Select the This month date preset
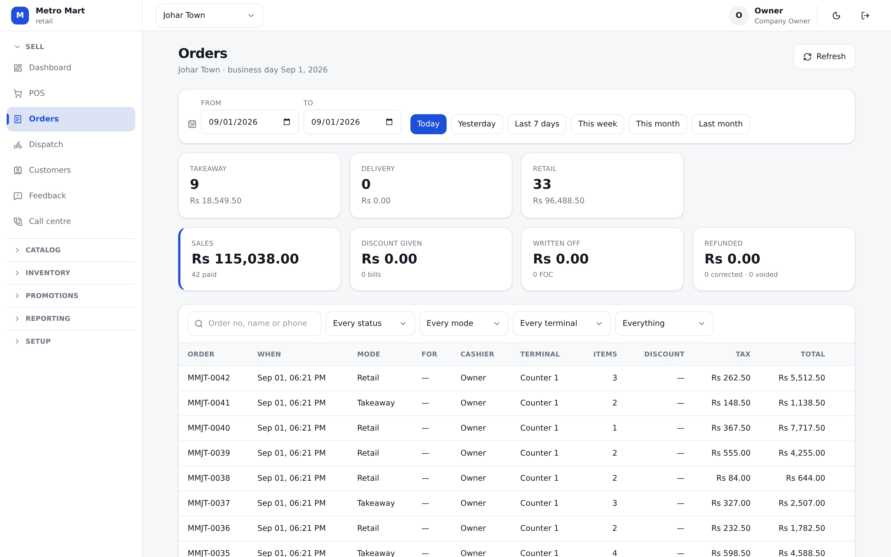Screen dimensions: 891x557 [x=658, y=124]
